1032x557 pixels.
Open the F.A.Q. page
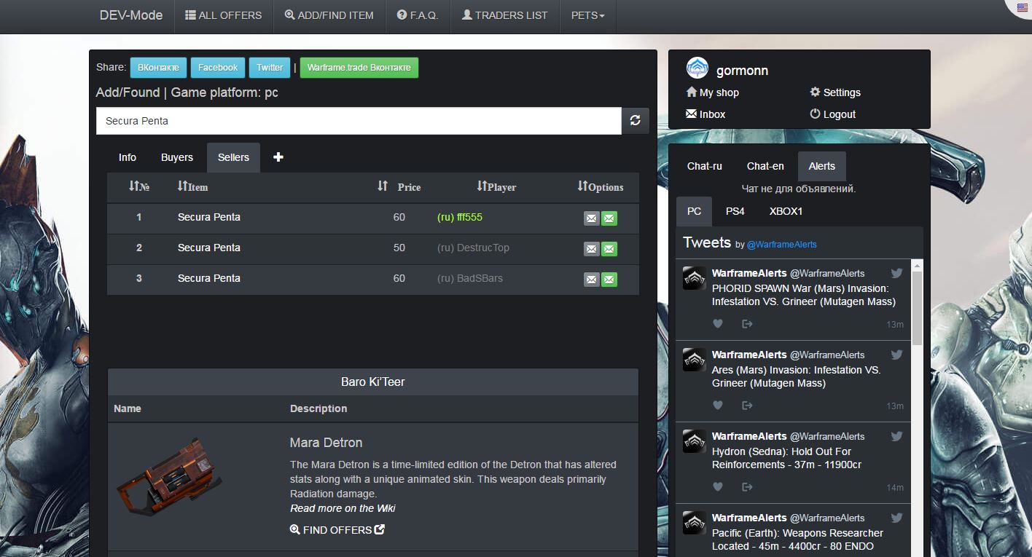pos(418,15)
